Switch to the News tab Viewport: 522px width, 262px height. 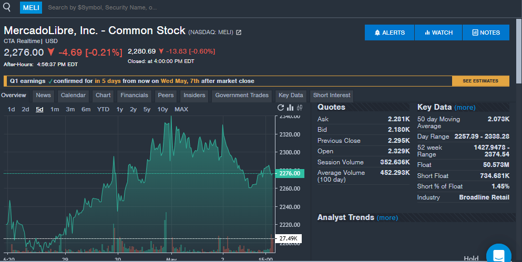point(43,96)
